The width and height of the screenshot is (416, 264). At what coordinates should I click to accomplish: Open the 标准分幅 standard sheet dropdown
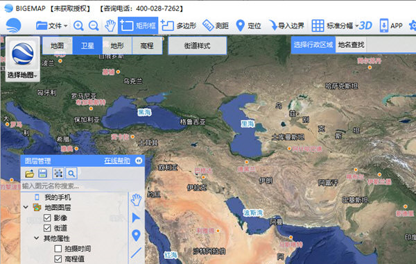(x=335, y=26)
